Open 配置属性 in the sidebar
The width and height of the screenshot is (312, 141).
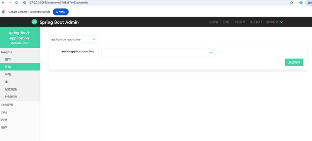(x=20, y=89)
